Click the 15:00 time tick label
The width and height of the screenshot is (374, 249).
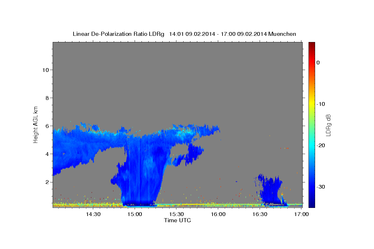135,214
